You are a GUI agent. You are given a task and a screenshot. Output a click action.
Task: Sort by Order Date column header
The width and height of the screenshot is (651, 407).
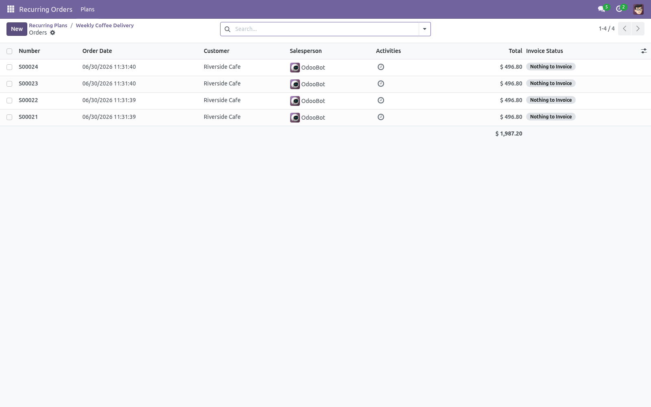(97, 51)
